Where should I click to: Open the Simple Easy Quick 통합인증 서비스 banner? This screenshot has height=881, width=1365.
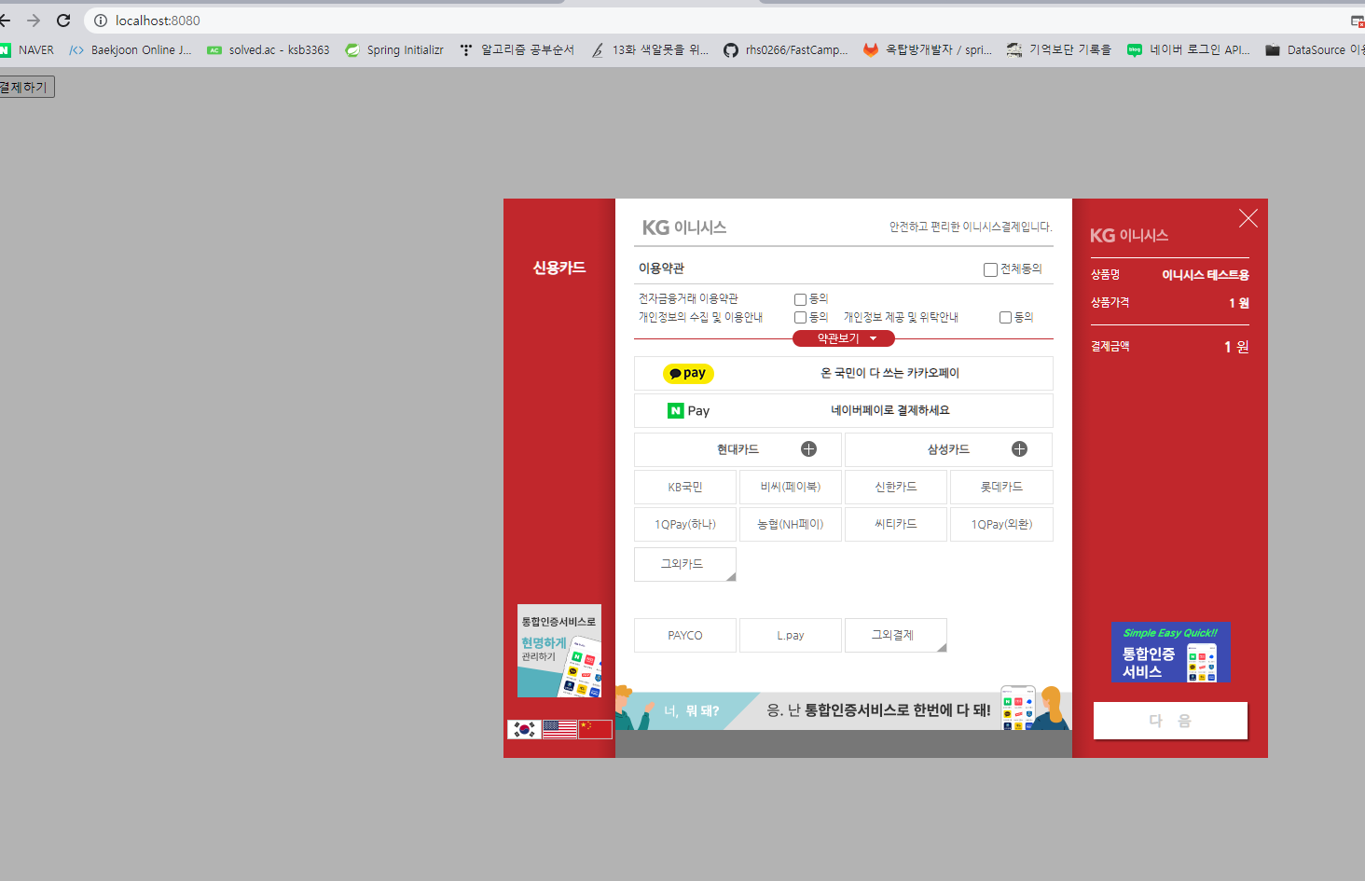point(1170,652)
